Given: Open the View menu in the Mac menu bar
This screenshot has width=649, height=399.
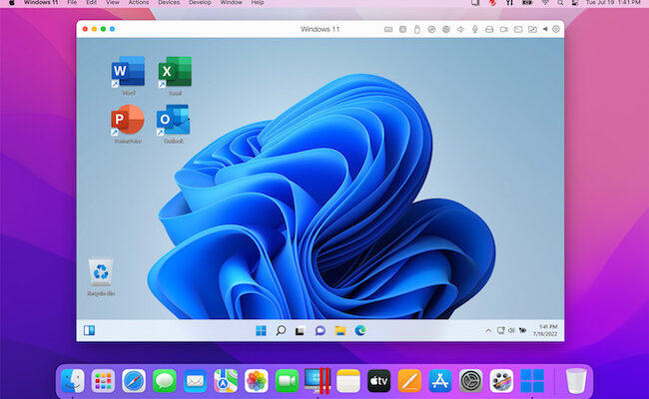Looking at the screenshot, I should pyautogui.click(x=113, y=2).
